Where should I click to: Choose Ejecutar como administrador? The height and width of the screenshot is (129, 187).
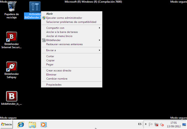(72, 18)
